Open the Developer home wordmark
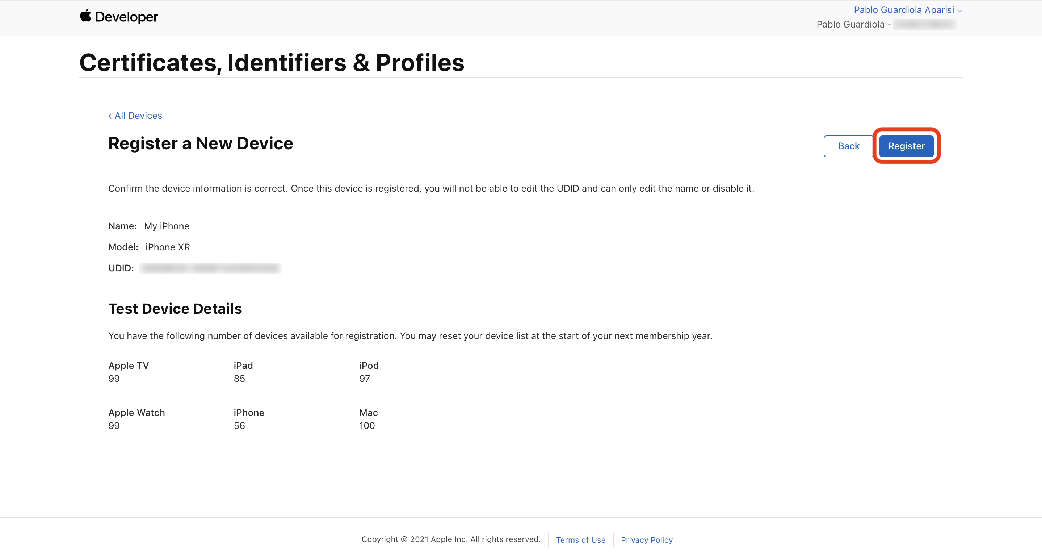This screenshot has width=1042, height=555. [x=126, y=17]
